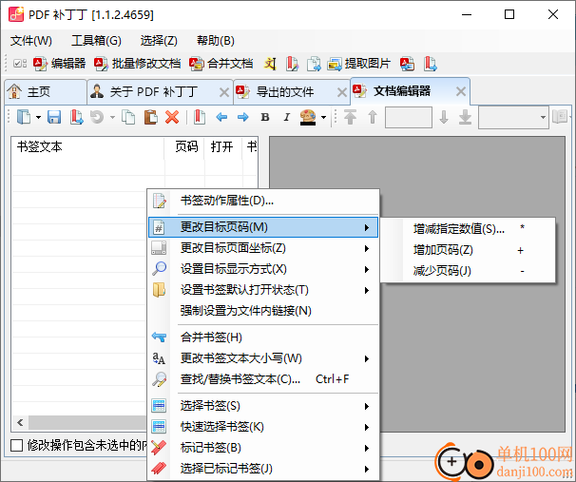The width and height of the screenshot is (576, 482).
Task: Choose 减少页码(J) in submenu
Action: click(x=468, y=271)
